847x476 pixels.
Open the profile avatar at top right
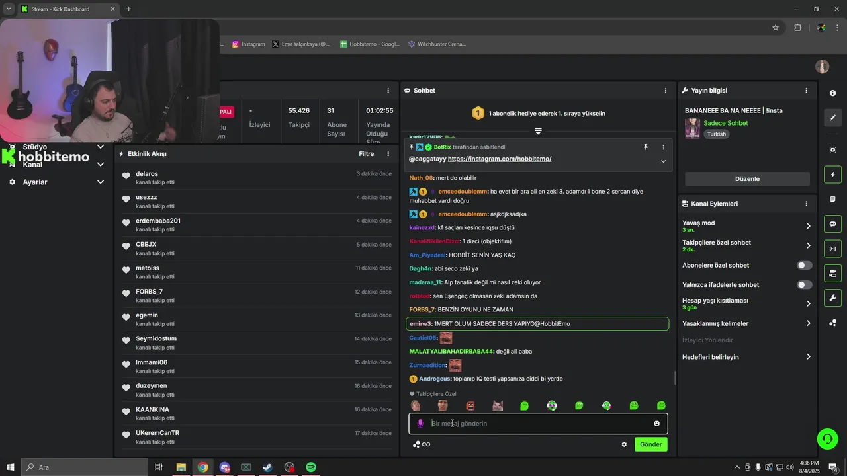click(x=823, y=67)
